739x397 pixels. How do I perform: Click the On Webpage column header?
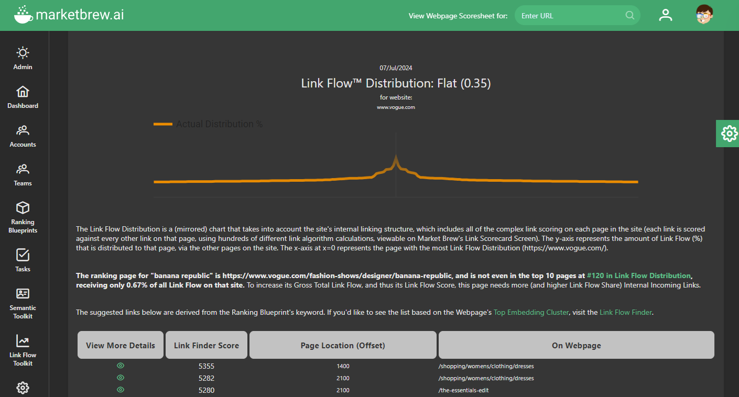[577, 345]
